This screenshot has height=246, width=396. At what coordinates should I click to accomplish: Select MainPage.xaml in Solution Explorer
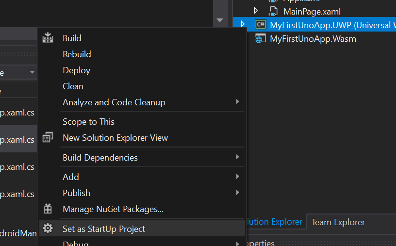pos(312,11)
